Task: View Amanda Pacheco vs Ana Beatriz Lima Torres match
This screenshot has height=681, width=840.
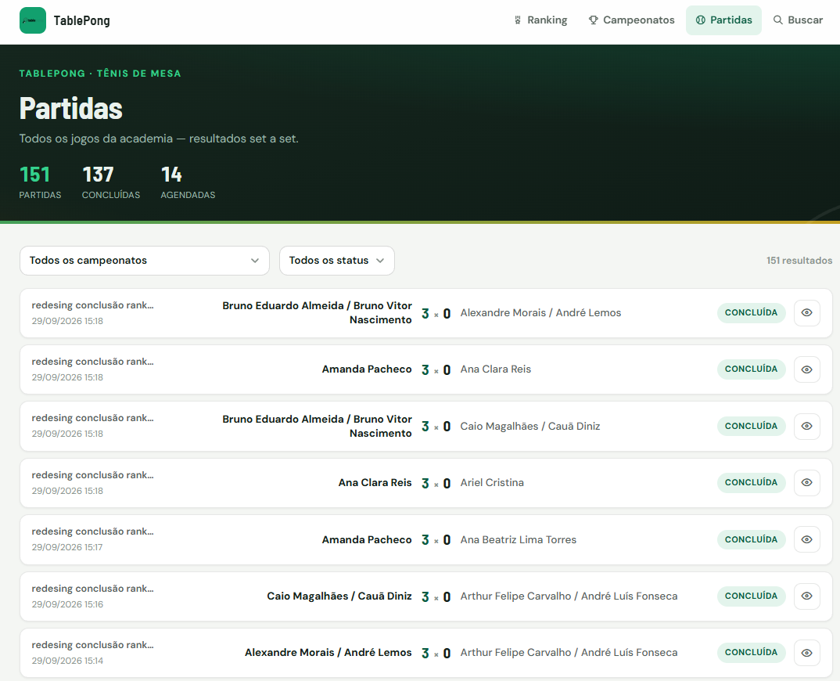Action: click(x=807, y=539)
